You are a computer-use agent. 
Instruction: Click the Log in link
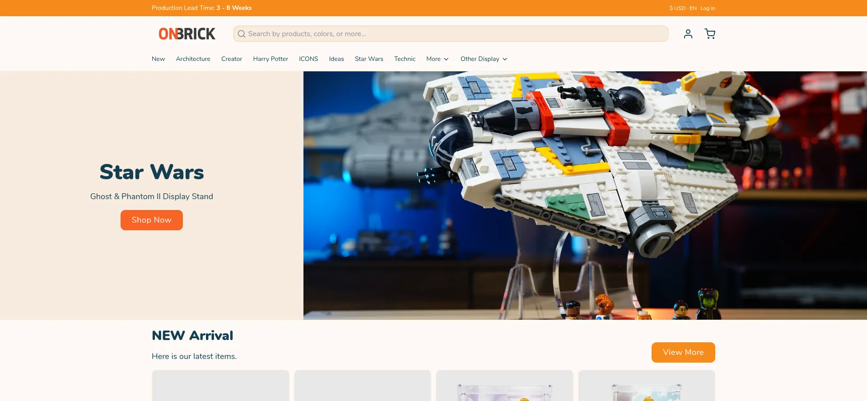click(708, 8)
